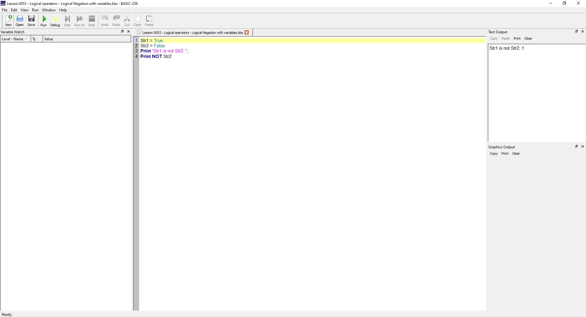Clear the Text Output contents

pos(528,38)
